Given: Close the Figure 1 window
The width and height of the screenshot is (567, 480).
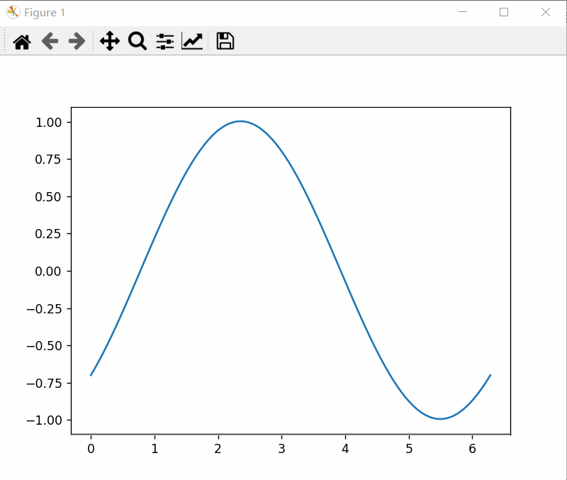Looking at the screenshot, I should tap(546, 12).
